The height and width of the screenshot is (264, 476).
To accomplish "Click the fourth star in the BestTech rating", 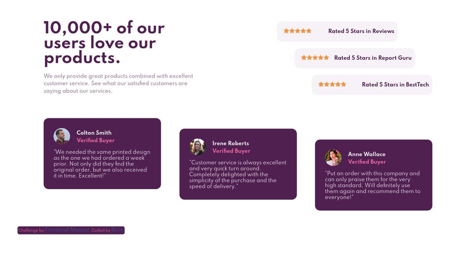I will click(338, 84).
